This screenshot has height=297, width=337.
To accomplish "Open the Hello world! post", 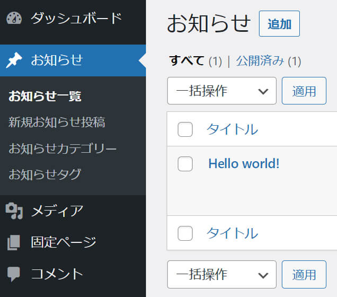I will pos(244,164).
